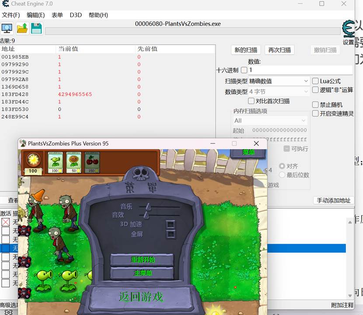Image resolution: width=363 pixels, height=315 pixels.
Task: Enable compare to first scan checkbox
Action: pyautogui.click(x=251, y=101)
